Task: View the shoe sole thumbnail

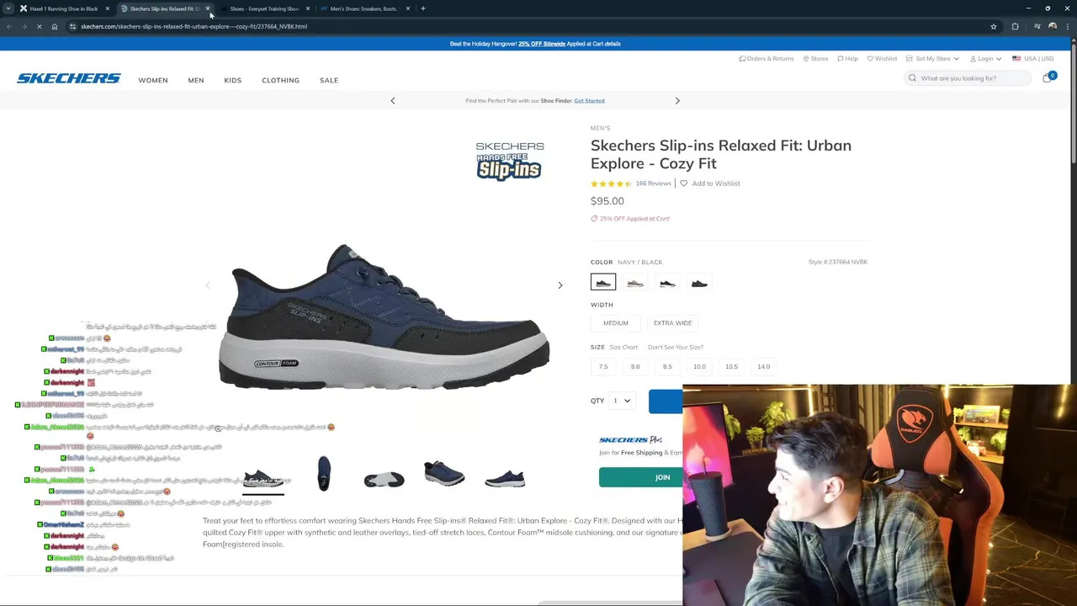Action: [384, 479]
